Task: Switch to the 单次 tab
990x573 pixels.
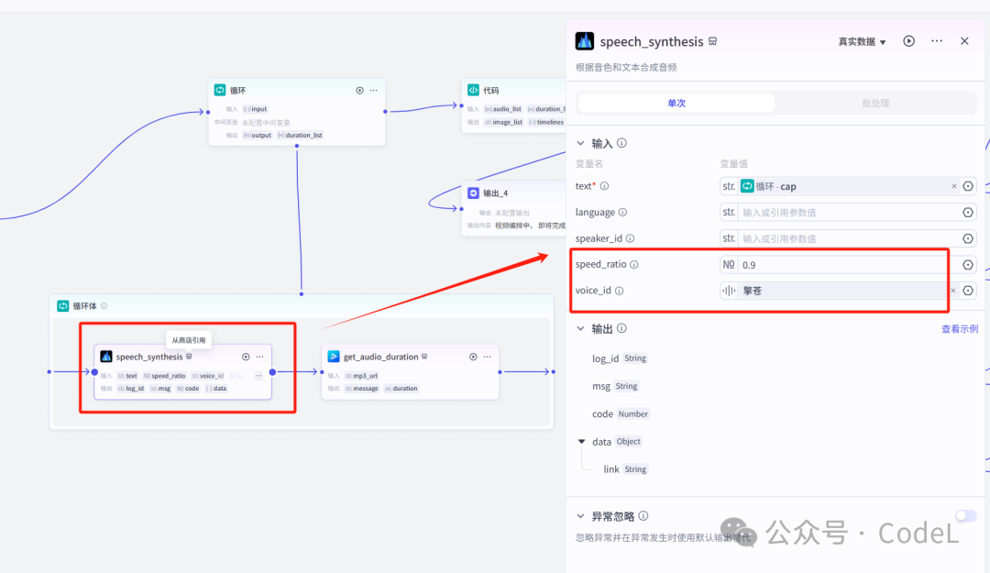Action: pyautogui.click(x=676, y=103)
